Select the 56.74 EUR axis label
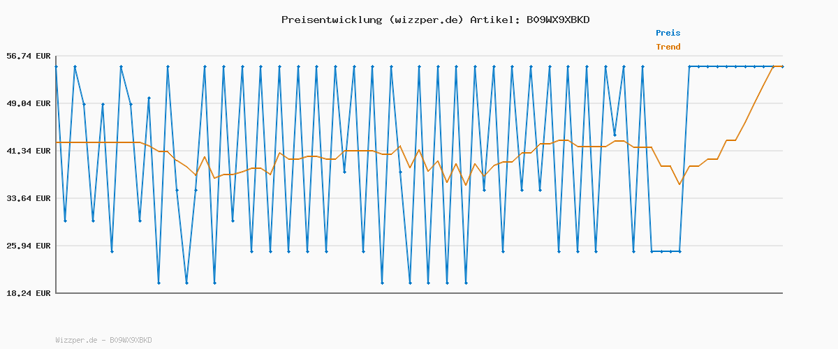Viewport: 838px width, 349px height. point(28,56)
